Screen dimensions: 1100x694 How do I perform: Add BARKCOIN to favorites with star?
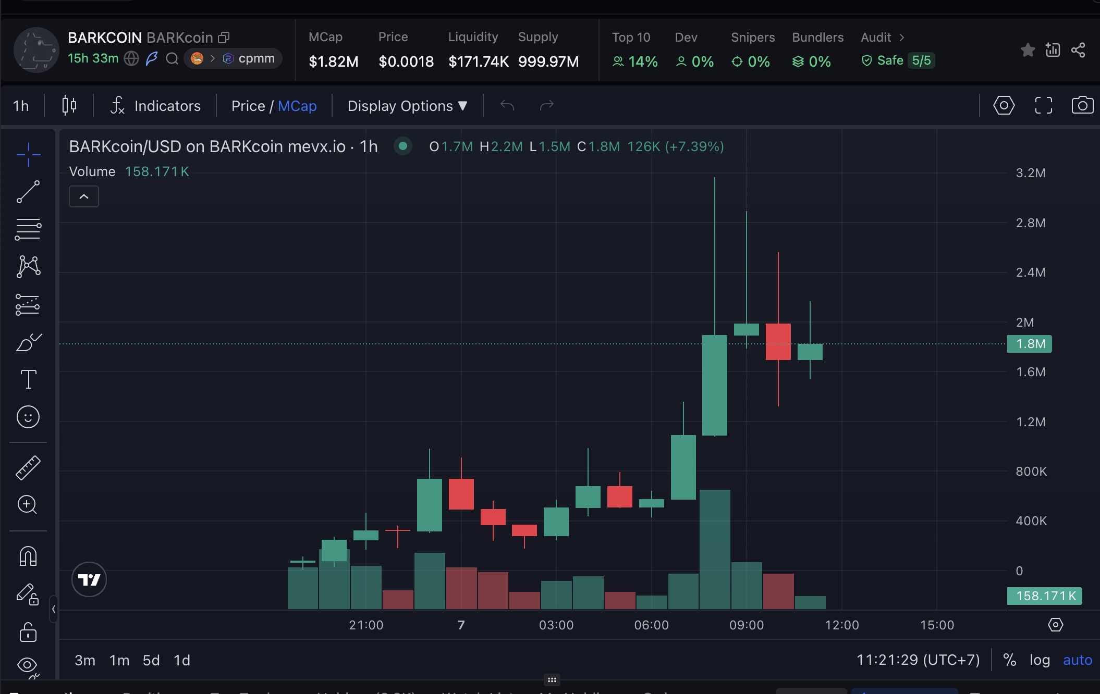[x=1028, y=50]
